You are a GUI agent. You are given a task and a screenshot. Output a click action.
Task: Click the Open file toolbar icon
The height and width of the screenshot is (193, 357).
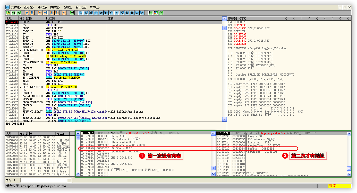tap(8, 13)
